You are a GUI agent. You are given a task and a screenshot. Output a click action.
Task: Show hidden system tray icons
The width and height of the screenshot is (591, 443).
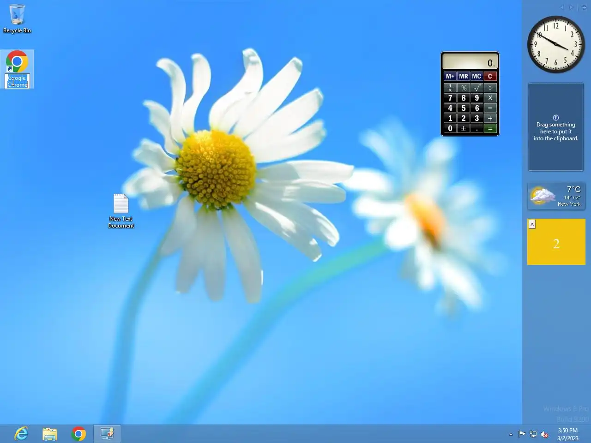[511, 434]
